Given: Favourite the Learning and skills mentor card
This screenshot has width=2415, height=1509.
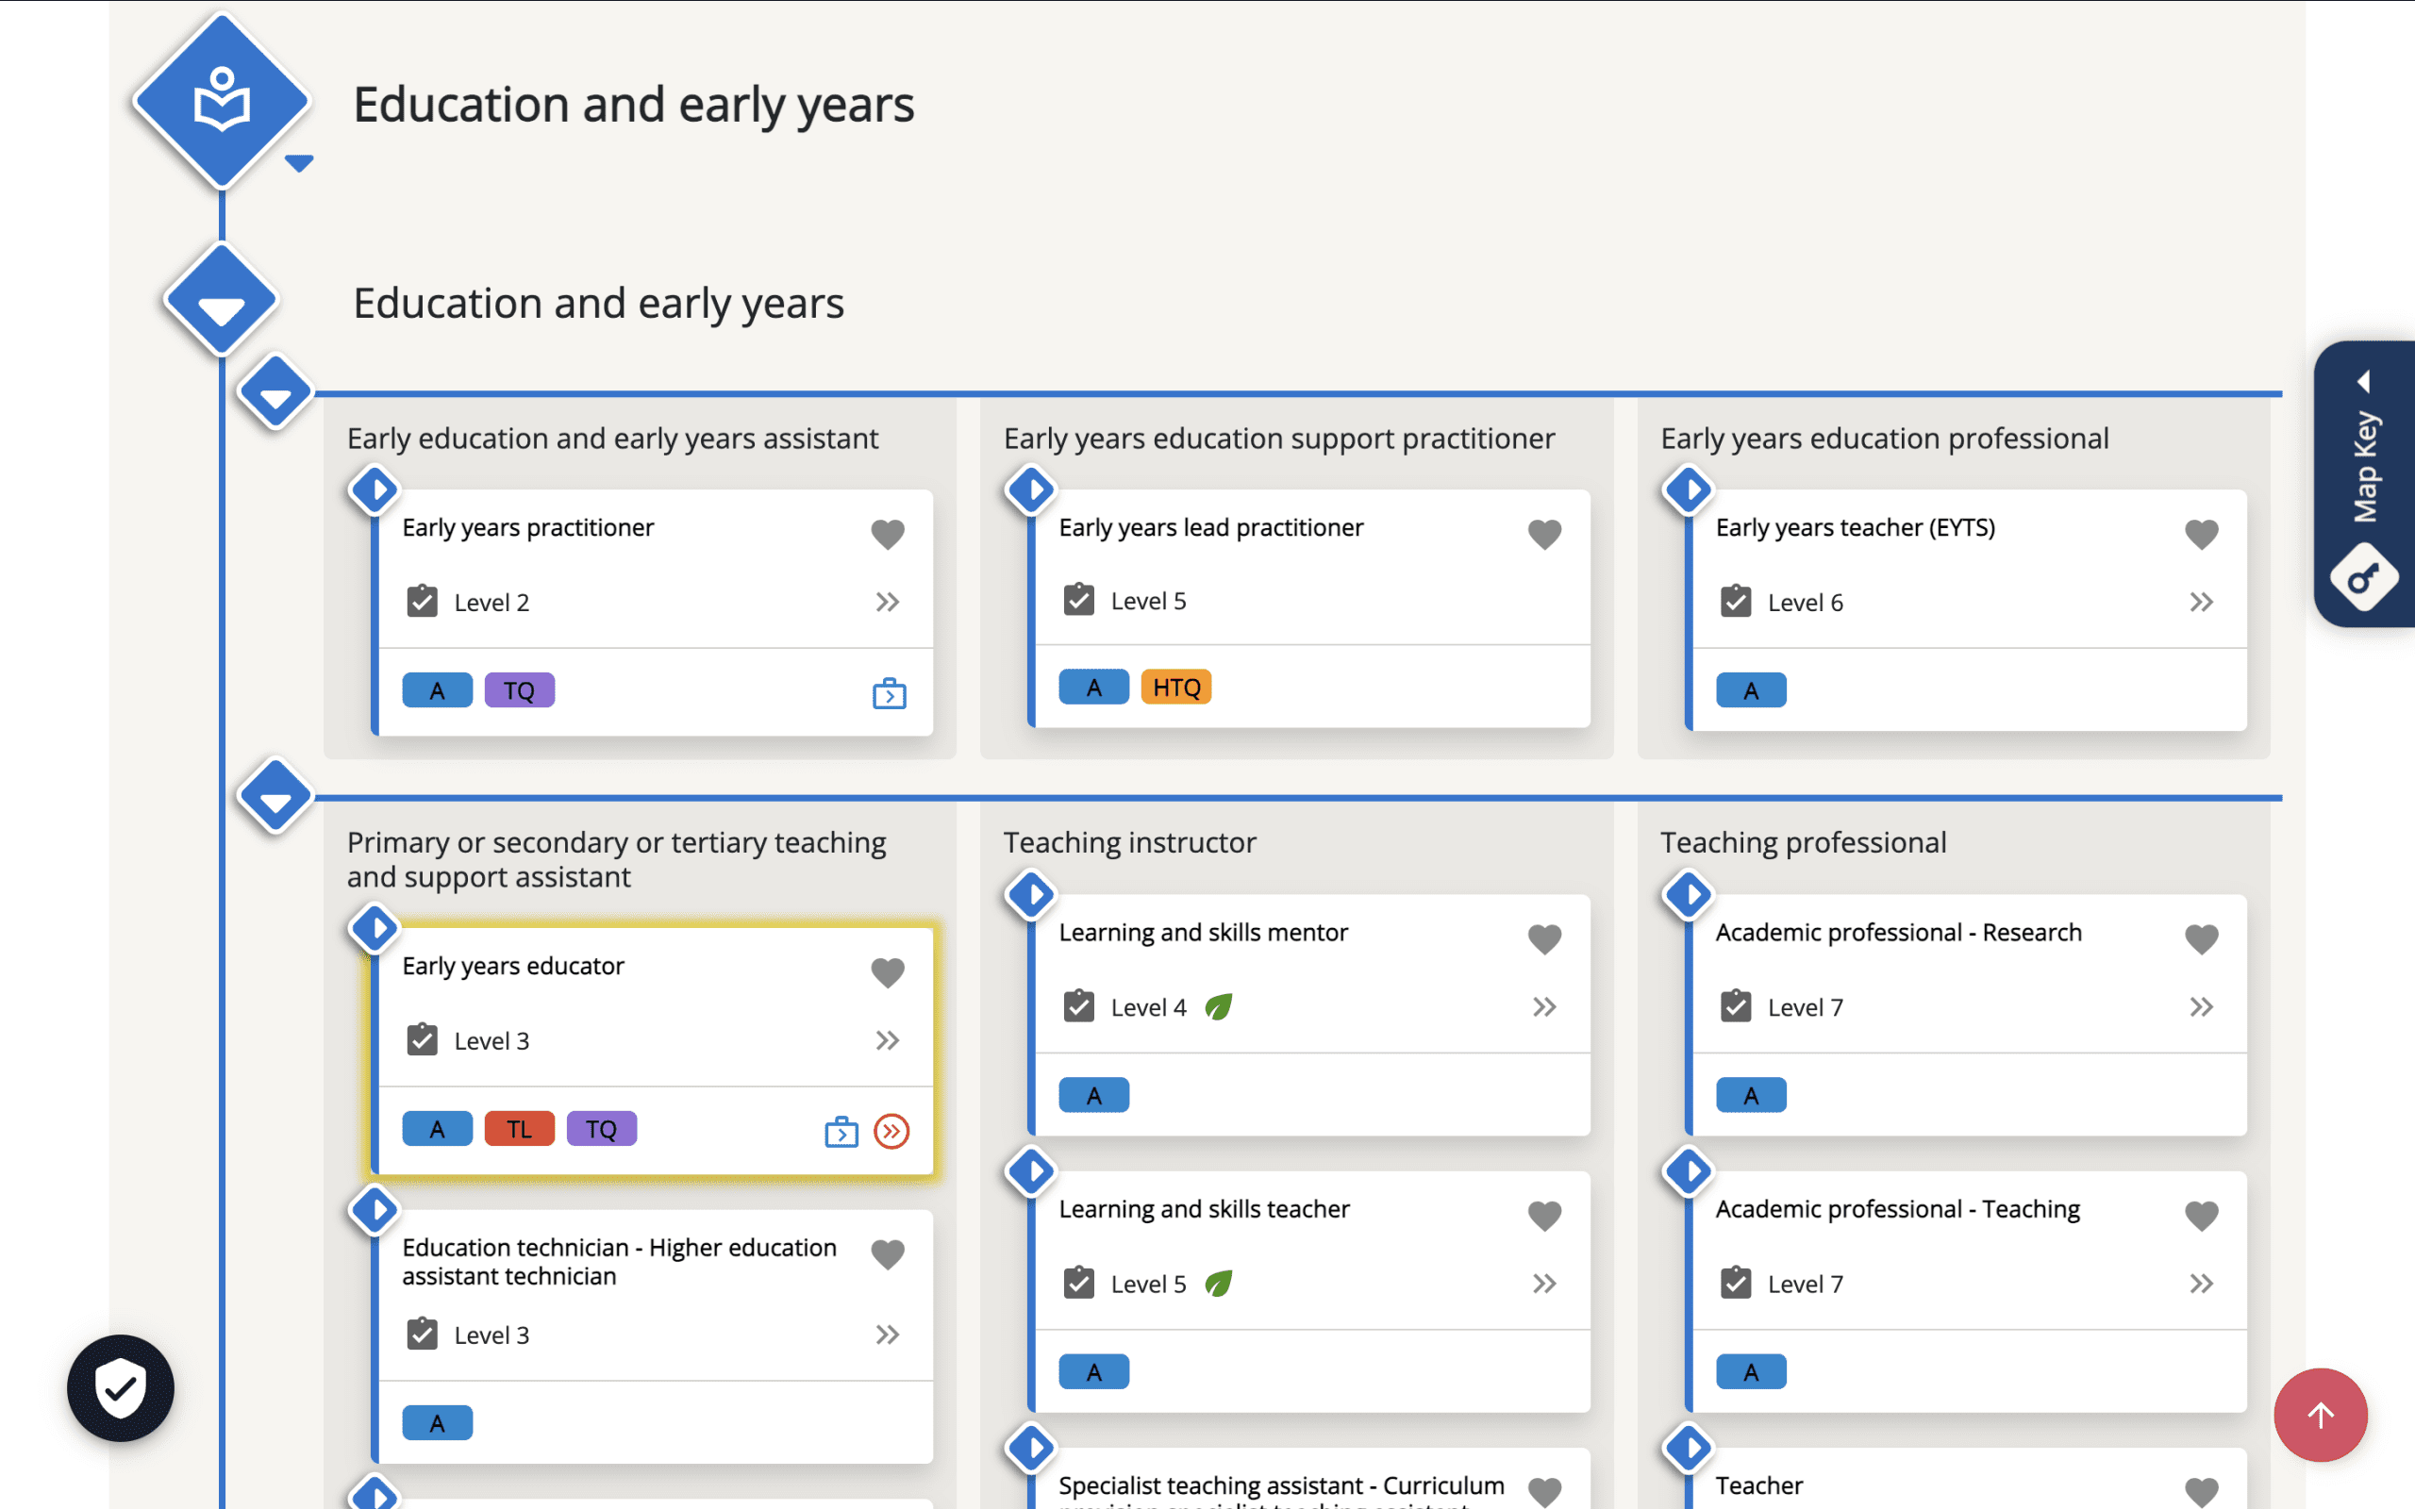Looking at the screenshot, I should 1543,938.
